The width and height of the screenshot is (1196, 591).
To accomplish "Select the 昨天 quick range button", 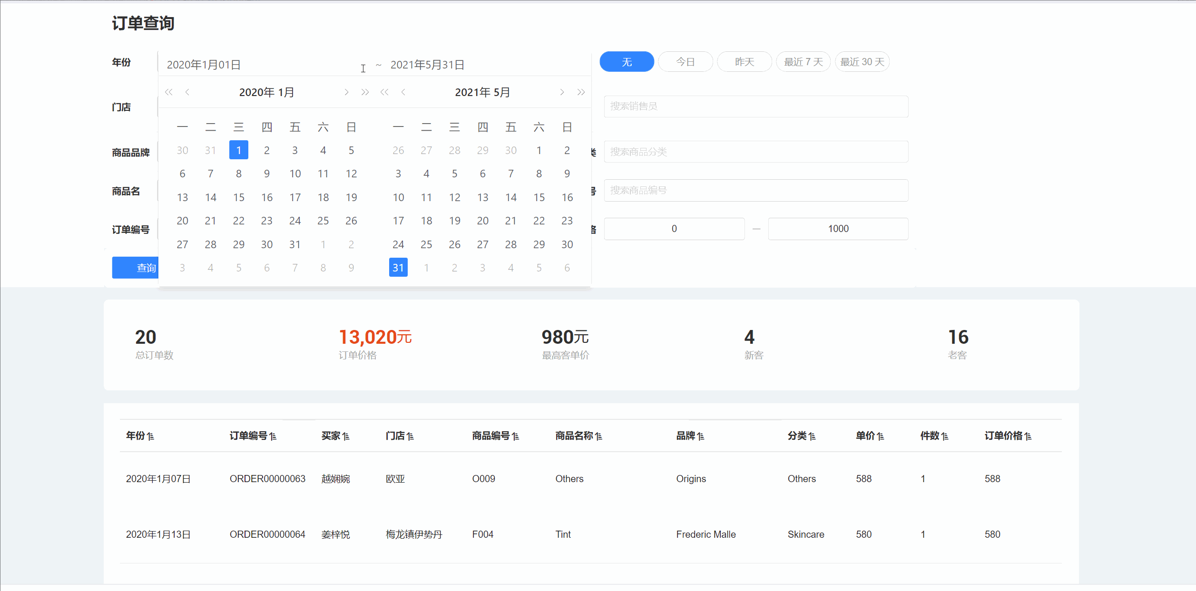I will [744, 62].
